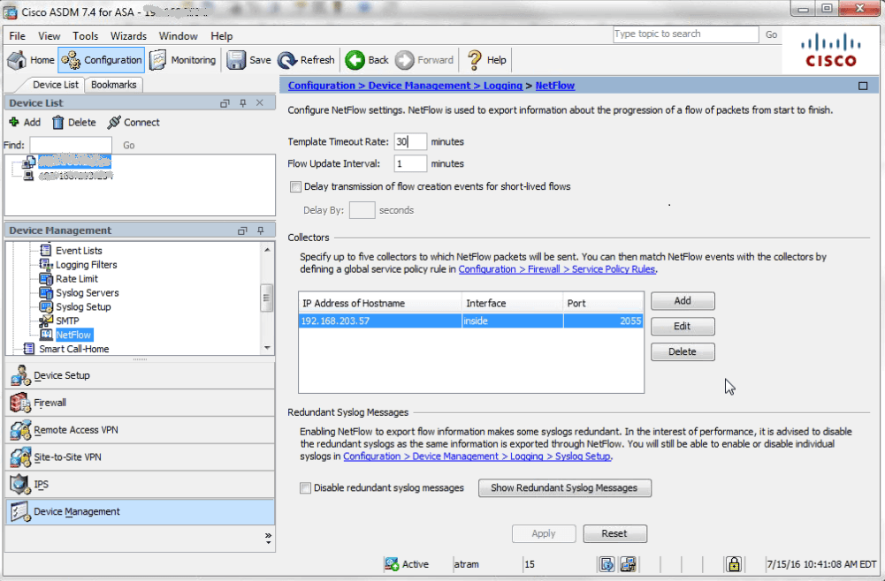
Task: Pin the Device List panel
Action: point(243,103)
